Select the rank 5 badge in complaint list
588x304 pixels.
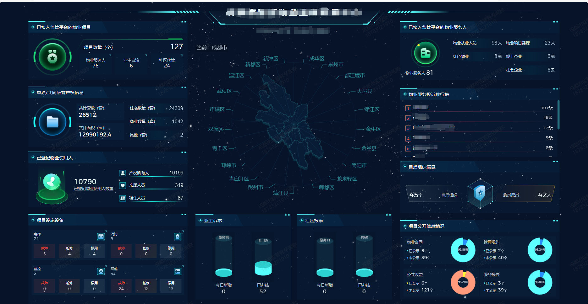pos(408,148)
